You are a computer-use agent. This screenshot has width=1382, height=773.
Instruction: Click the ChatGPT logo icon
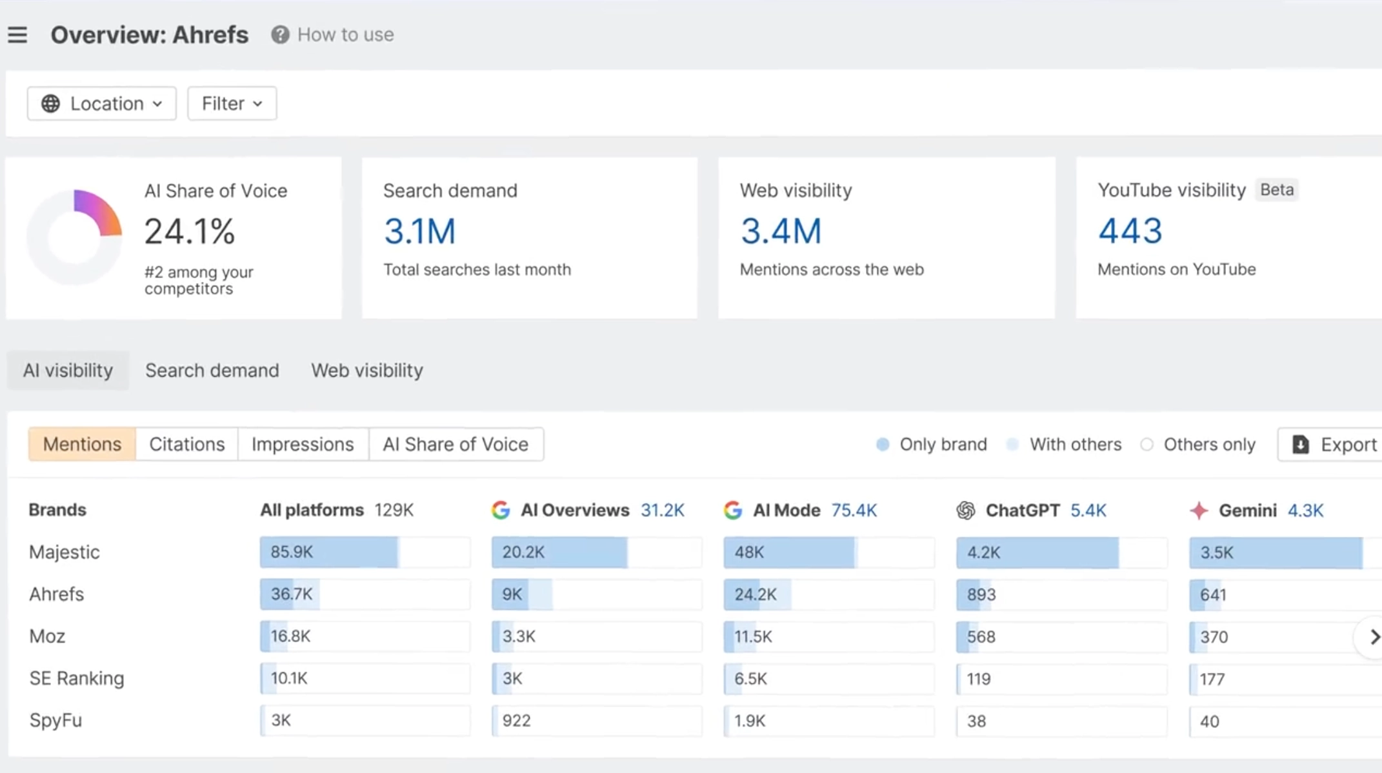966,510
